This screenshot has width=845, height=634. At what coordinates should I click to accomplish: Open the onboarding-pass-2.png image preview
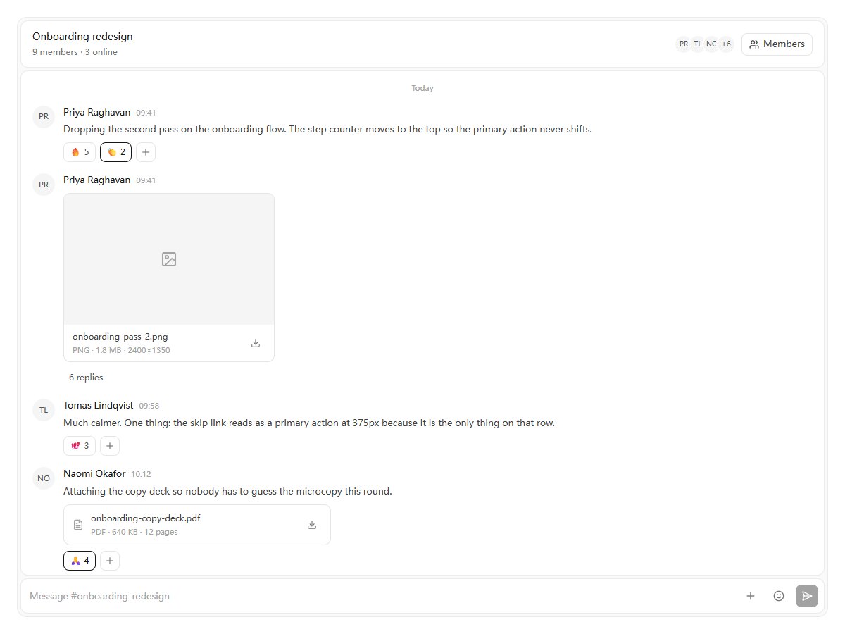click(x=169, y=259)
